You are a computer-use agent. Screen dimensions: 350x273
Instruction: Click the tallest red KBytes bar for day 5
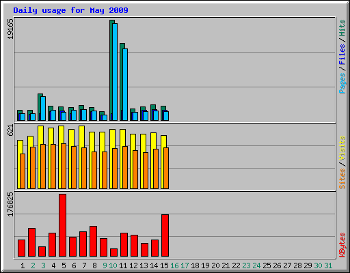tap(62, 225)
